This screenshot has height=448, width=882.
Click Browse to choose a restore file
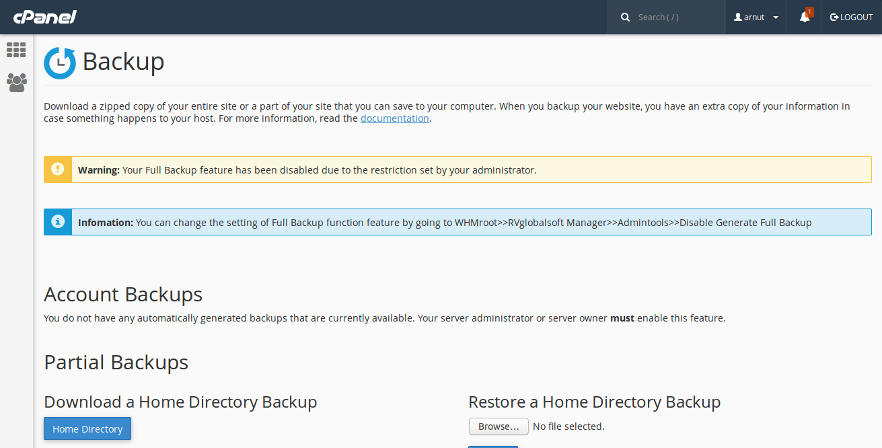[x=498, y=426]
